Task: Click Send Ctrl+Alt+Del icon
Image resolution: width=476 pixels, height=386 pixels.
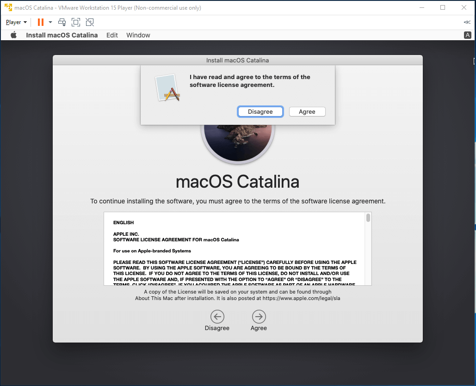Action: tap(62, 22)
